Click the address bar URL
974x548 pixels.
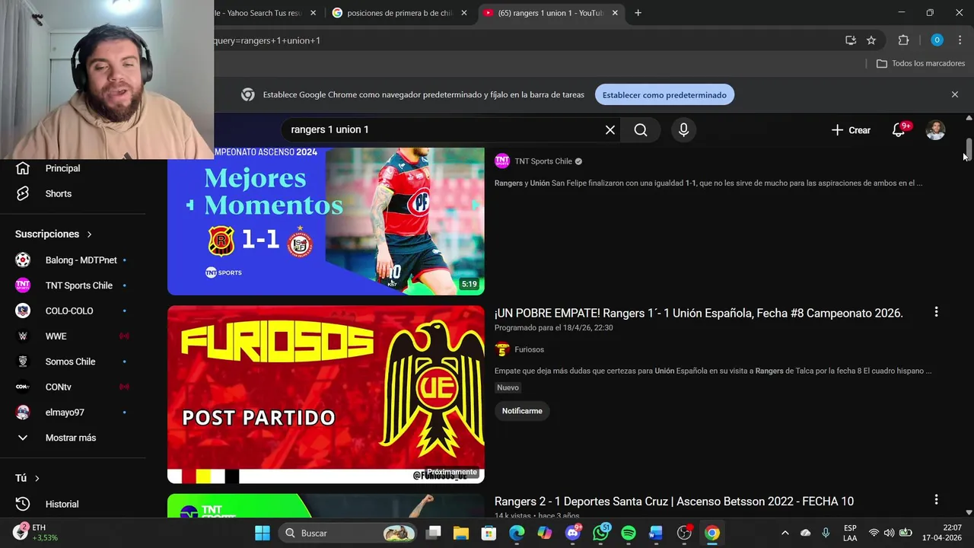[x=267, y=40]
